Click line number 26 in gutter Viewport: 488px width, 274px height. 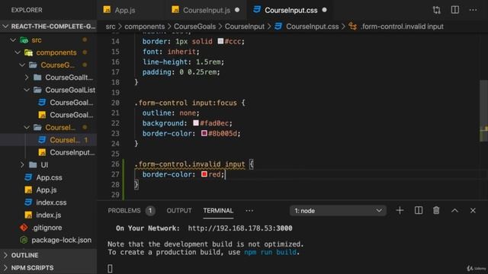115,164
